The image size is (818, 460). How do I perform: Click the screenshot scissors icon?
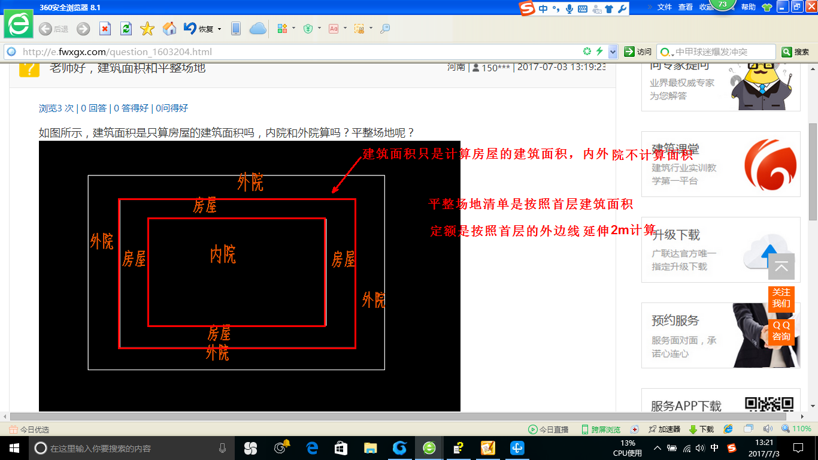click(x=359, y=29)
